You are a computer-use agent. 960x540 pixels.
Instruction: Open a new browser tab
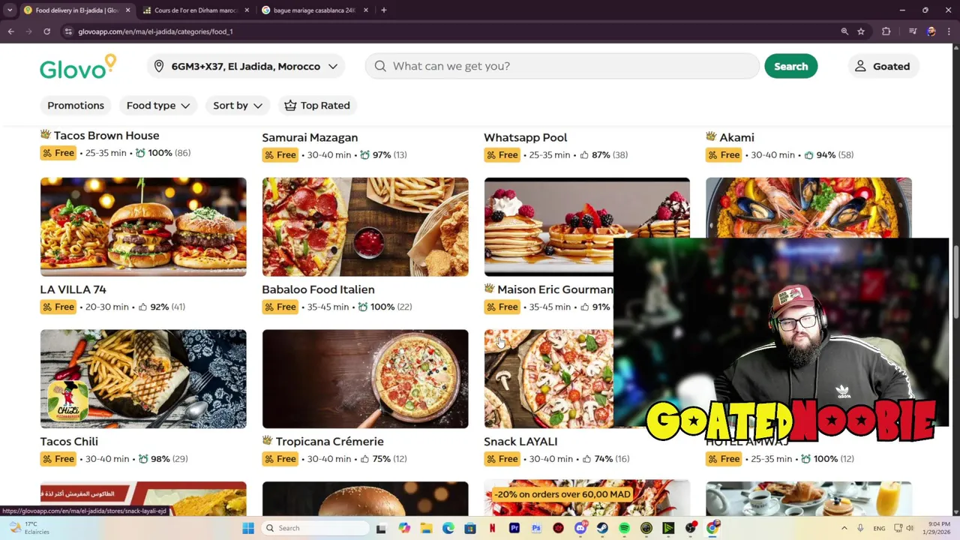(x=384, y=10)
